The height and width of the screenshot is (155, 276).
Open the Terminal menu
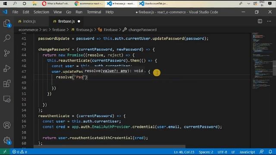(94, 12)
